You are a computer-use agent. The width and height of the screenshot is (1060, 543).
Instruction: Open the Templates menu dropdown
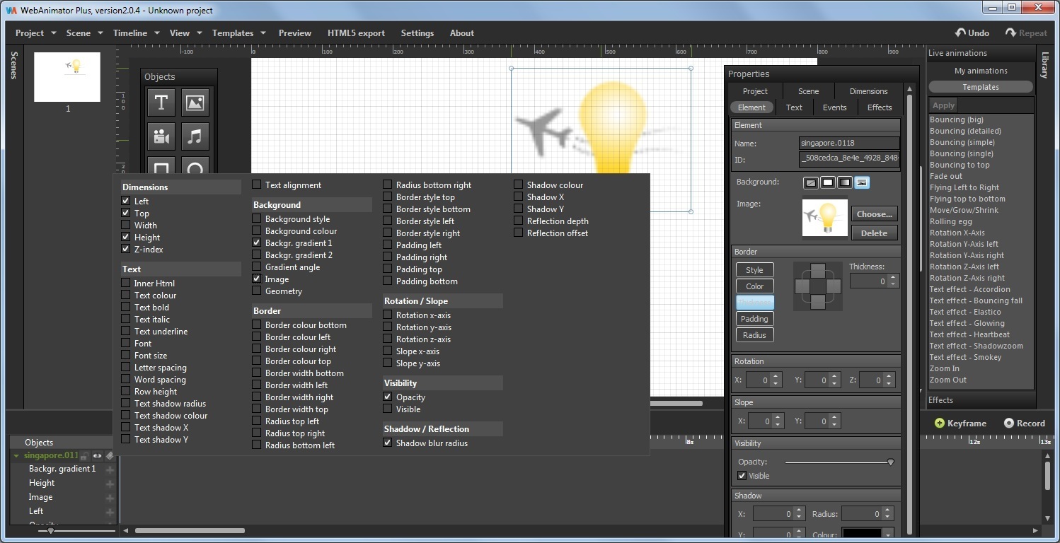click(x=238, y=33)
